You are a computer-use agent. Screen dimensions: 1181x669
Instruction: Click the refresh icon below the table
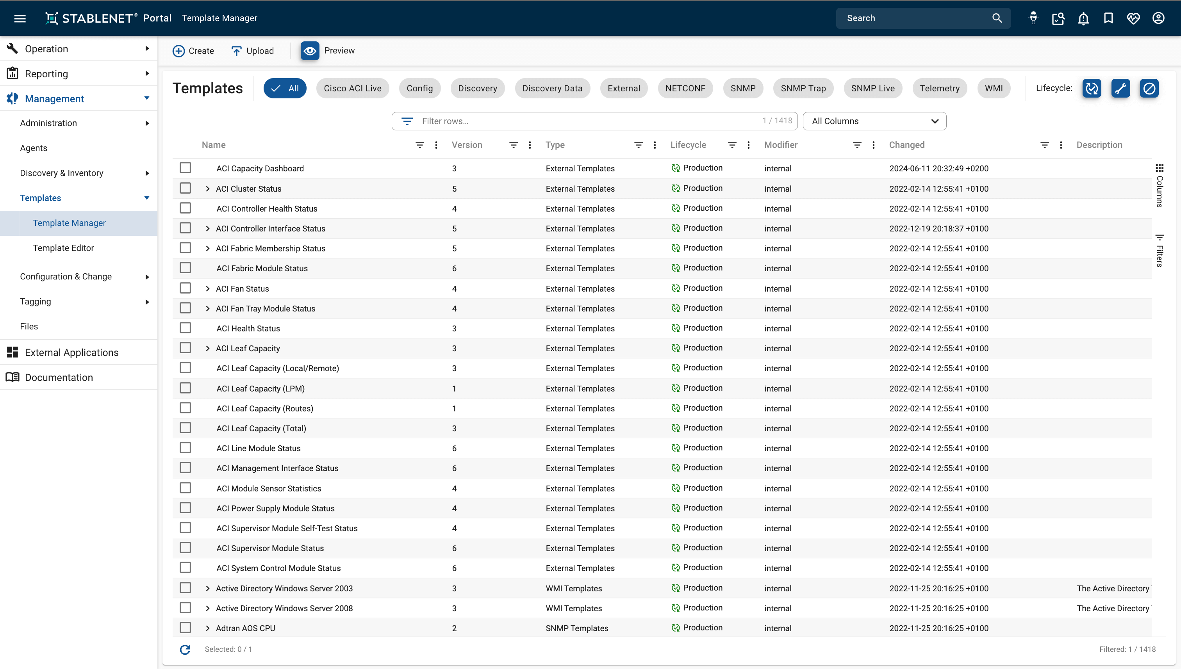(185, 649)
